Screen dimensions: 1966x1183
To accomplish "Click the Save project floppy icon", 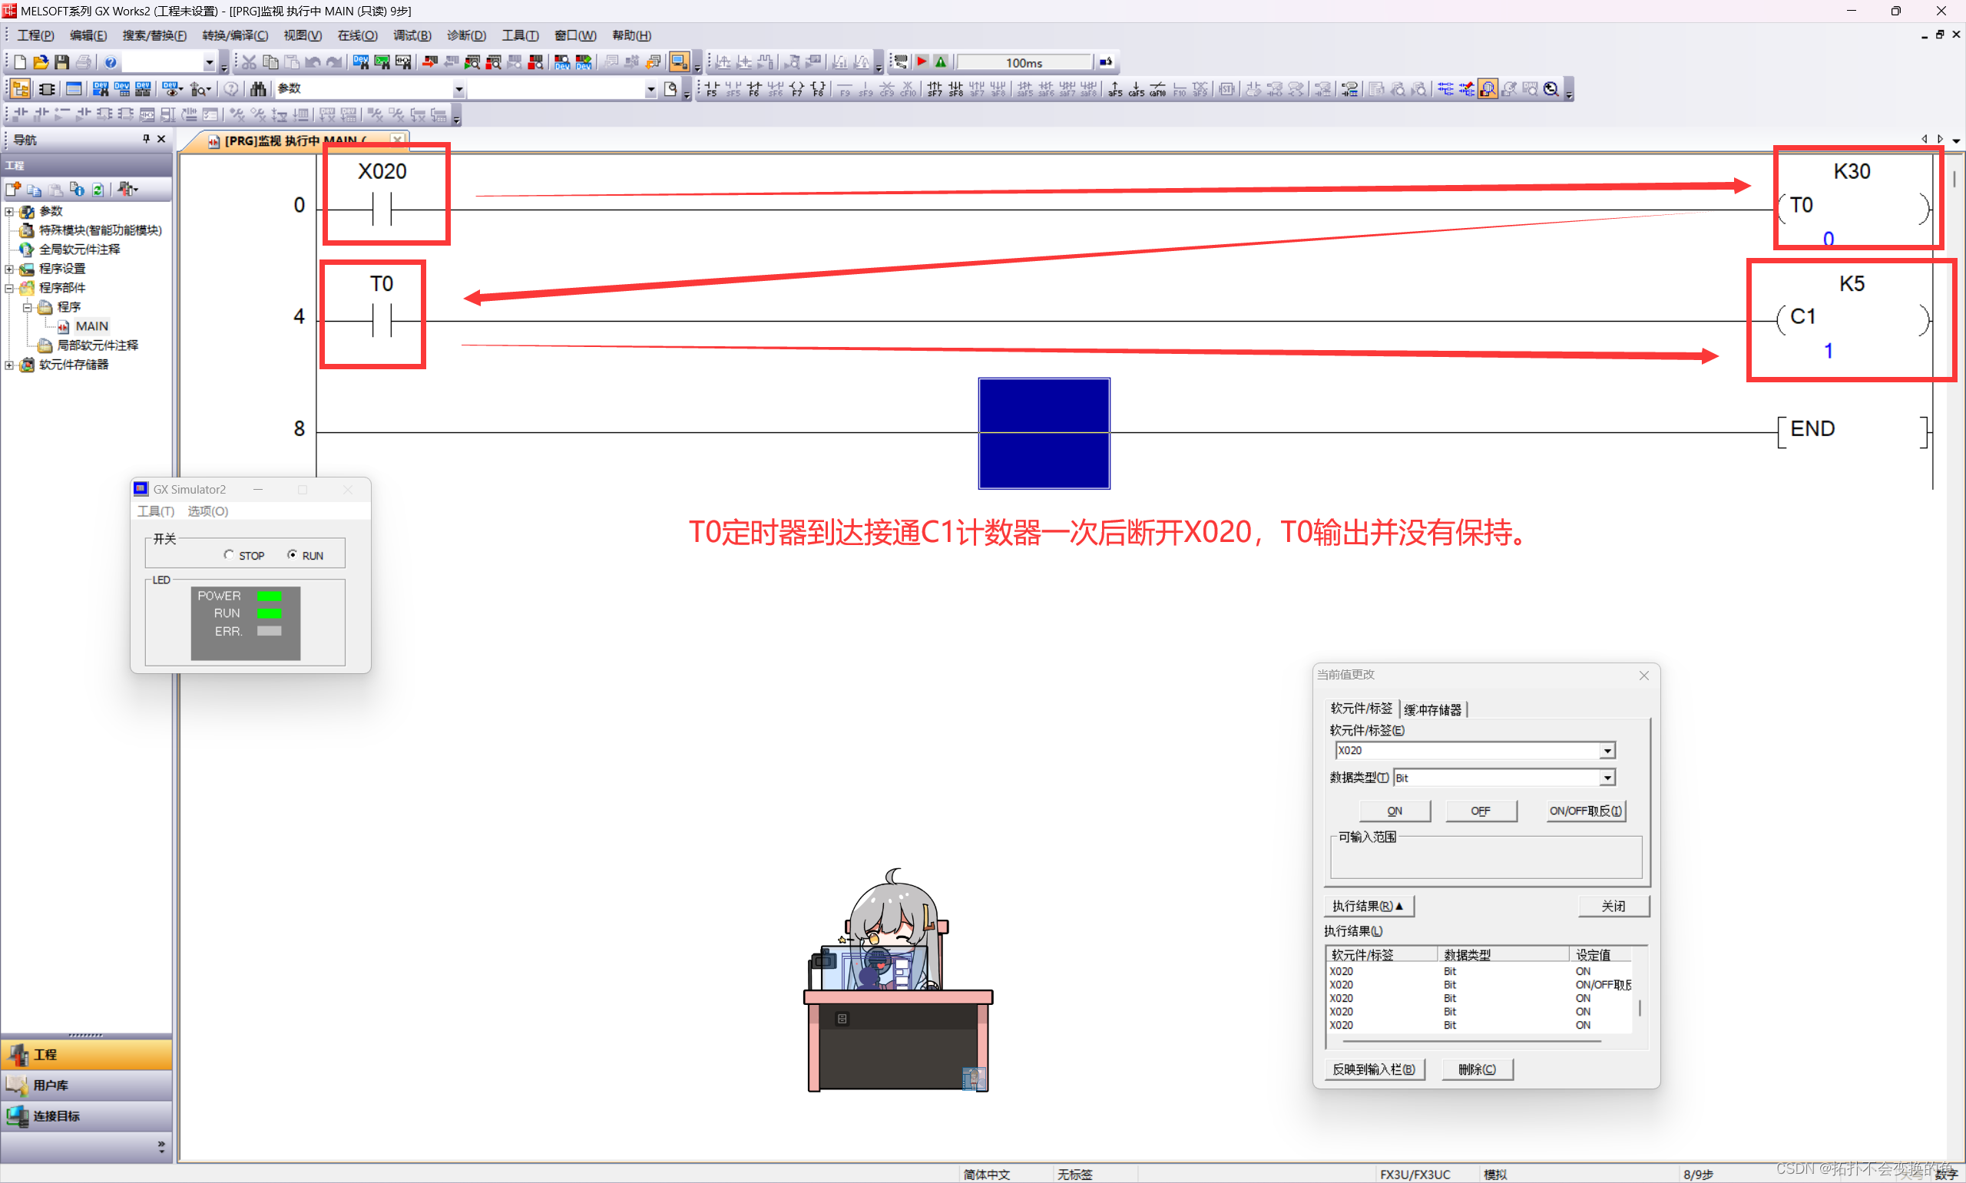I will 61,62.
